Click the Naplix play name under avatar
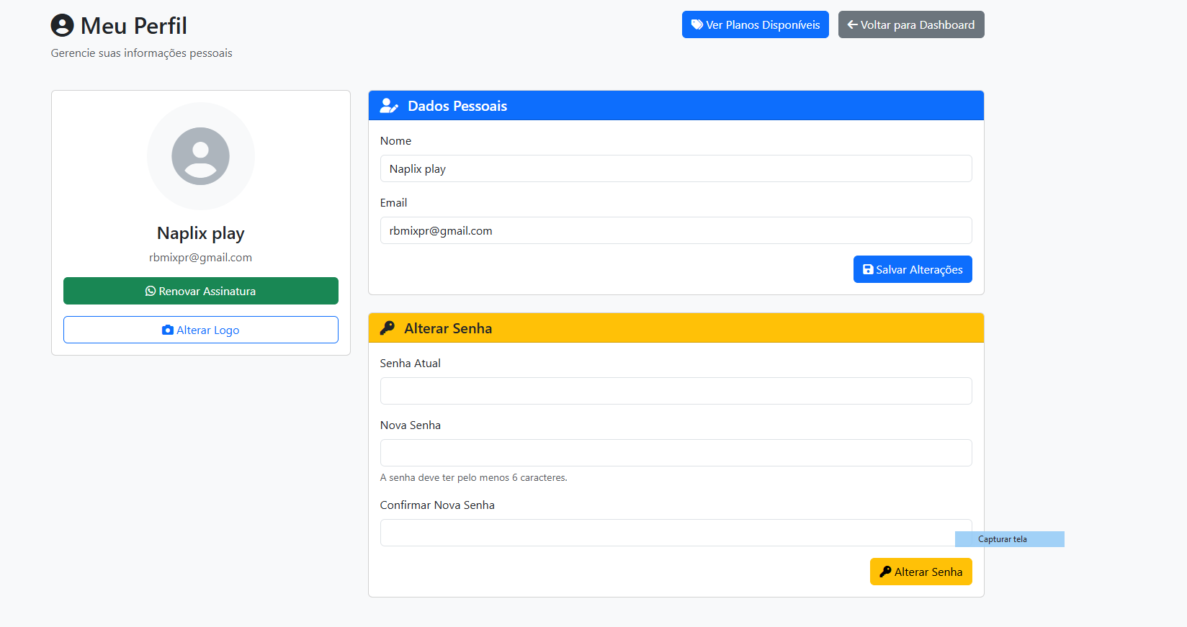The height and width of the screenshot is (627, 1187). [x=200, y=233]
